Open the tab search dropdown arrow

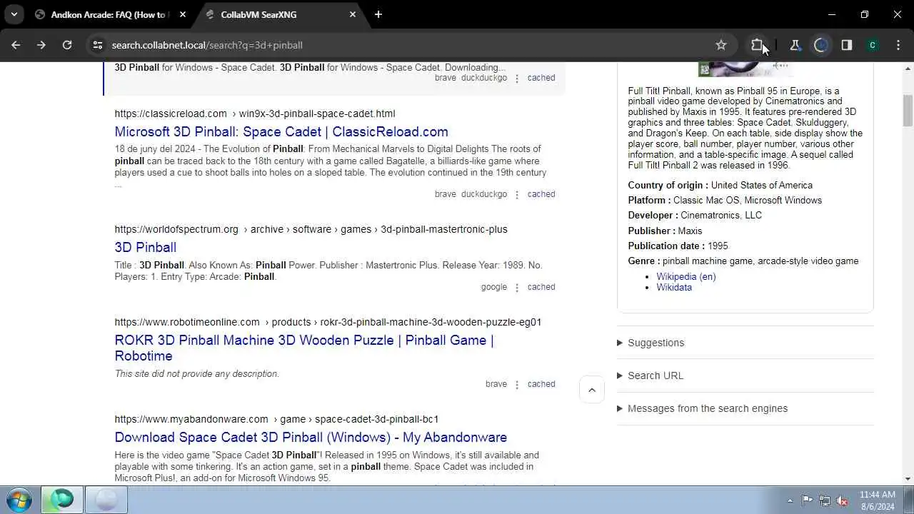click(14, 14)
